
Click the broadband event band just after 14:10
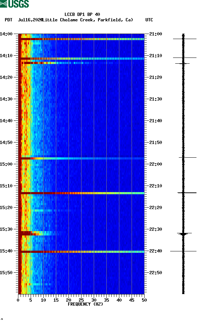click(81, 59)
